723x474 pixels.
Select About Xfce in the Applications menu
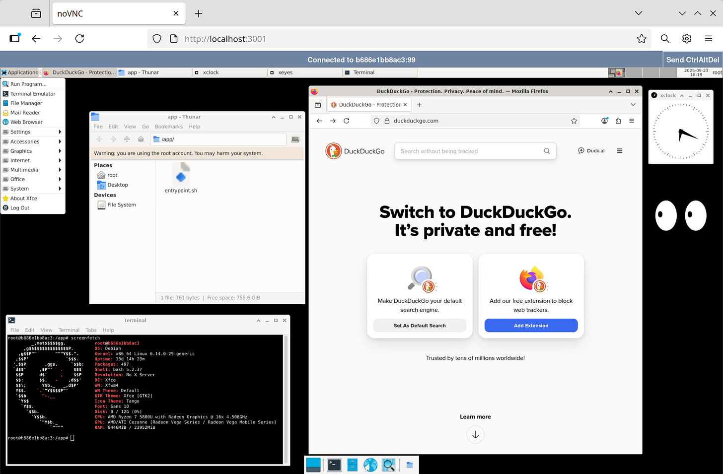point(33,199)
